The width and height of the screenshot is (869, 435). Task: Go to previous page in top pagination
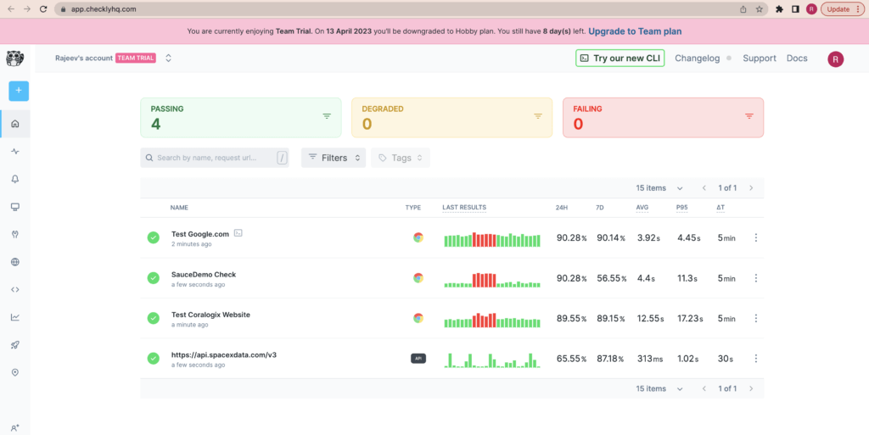704,188
